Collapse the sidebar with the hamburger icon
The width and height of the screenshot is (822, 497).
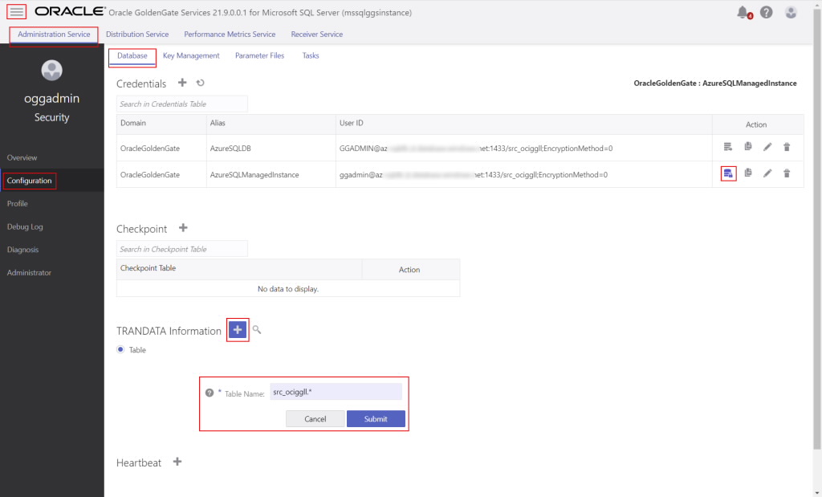(15, 10)
